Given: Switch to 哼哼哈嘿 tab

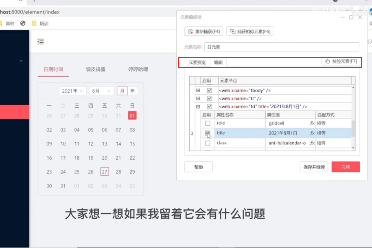Looking at the screenshot, I should [x=138, y=69].
